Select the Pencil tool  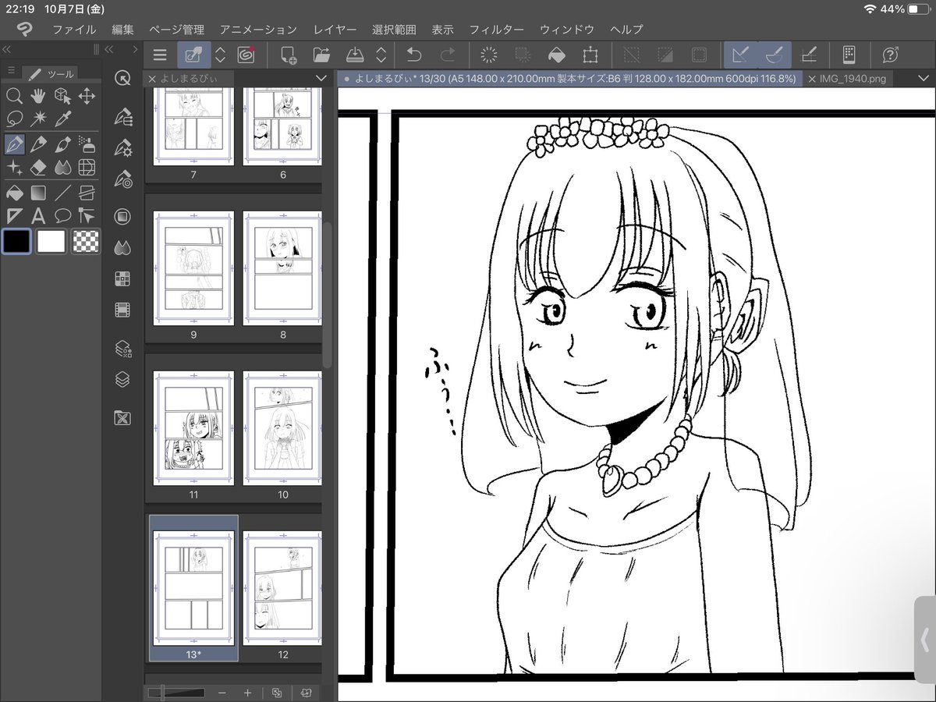pyautogui.click(x=38, y=144)
